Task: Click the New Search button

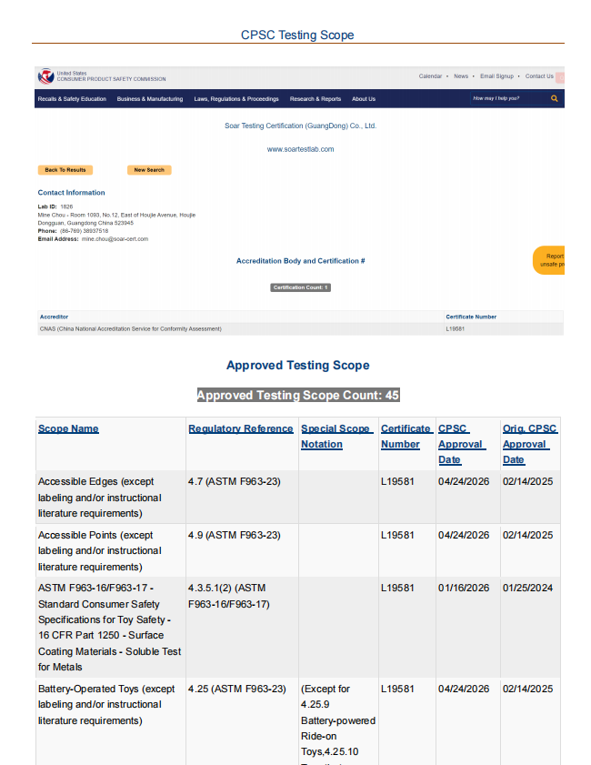Action: click(149, 170)
